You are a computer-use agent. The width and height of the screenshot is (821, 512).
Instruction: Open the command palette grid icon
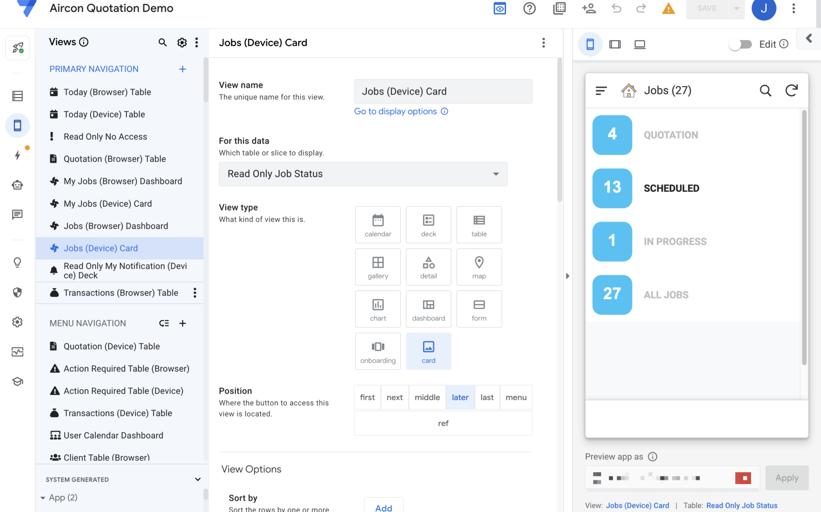coord(559,8)
